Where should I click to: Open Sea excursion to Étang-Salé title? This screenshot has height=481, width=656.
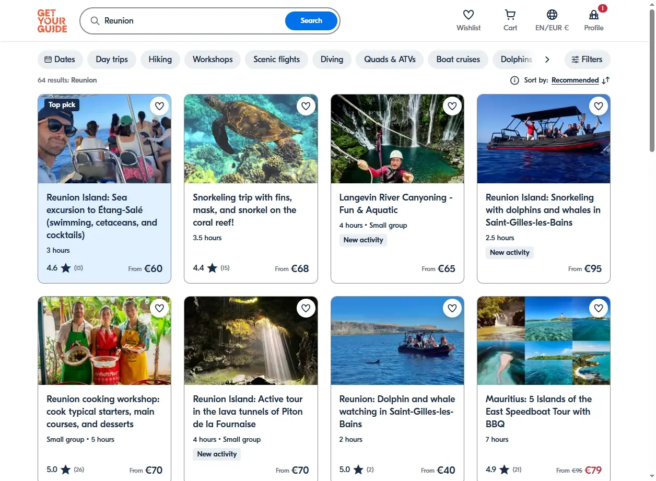pyautogui.click(x=102, y=216)
